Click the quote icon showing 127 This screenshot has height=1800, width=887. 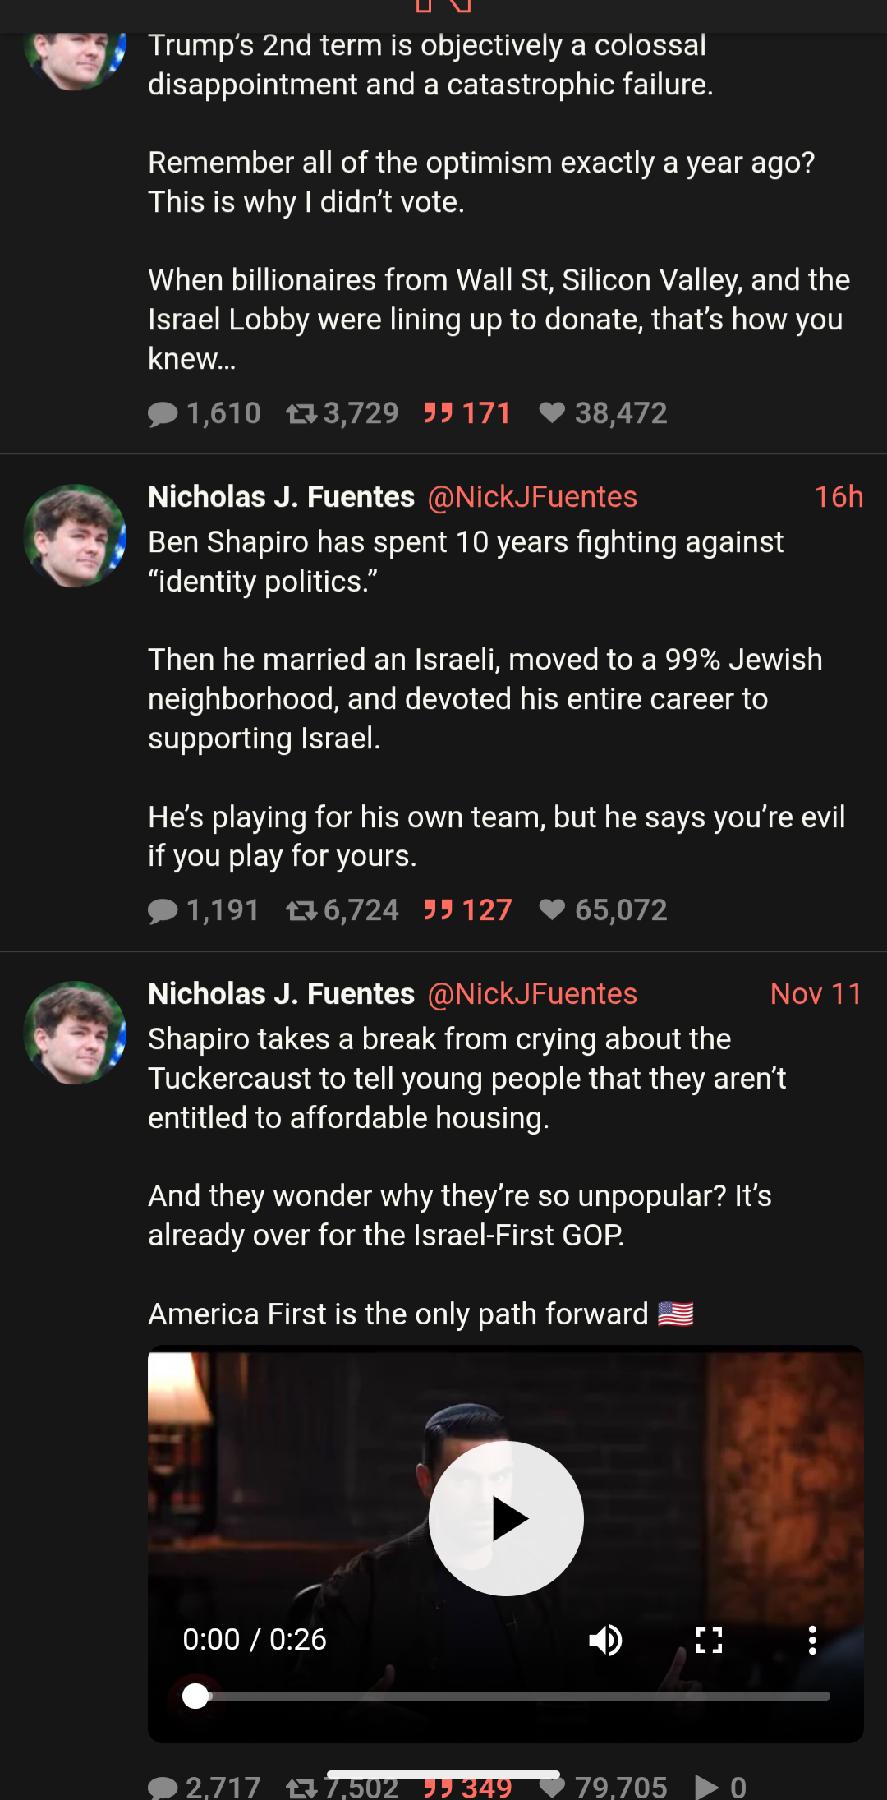(439, 910)
